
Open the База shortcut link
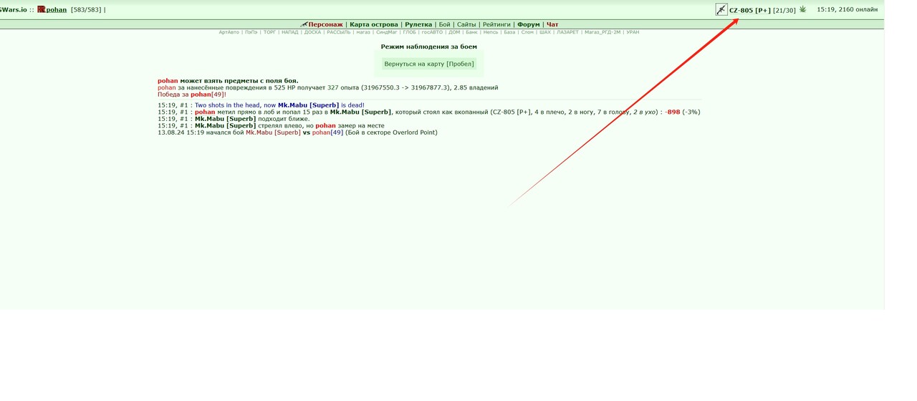(509, 32)
